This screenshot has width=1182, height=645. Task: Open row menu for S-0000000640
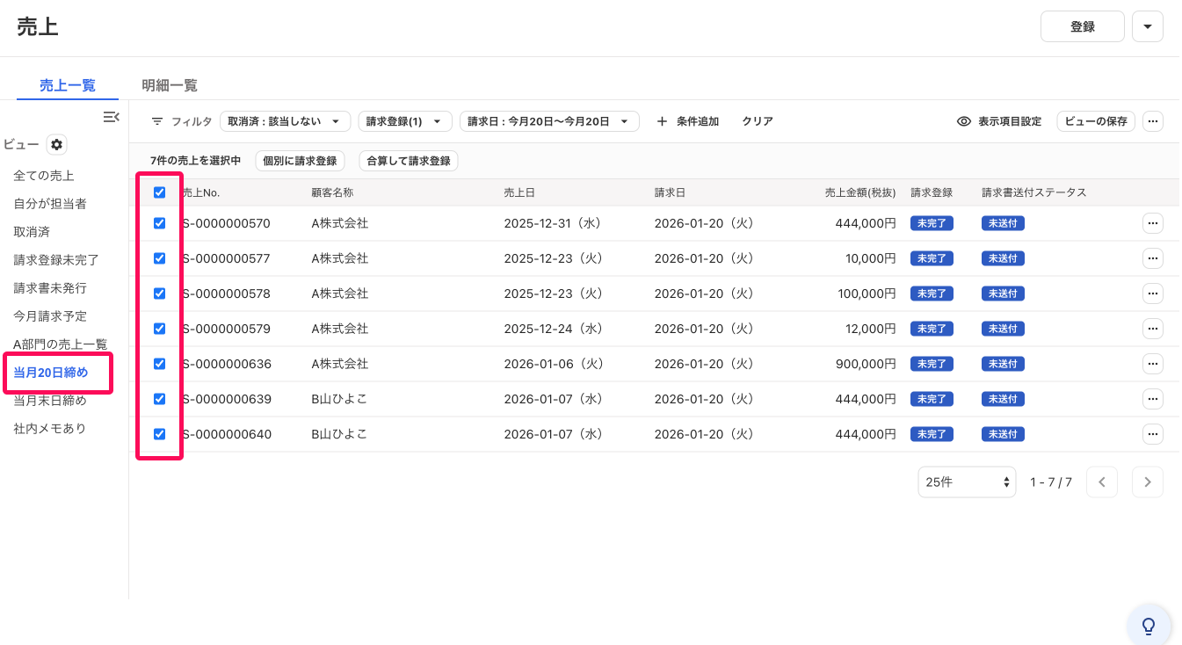coord(1153,434)
